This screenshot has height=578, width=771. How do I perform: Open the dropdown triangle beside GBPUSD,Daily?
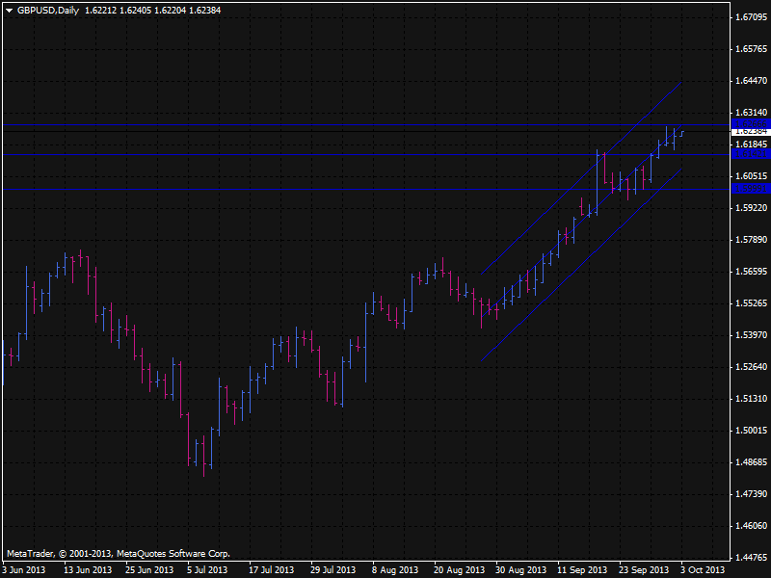(x=9, y=9)
